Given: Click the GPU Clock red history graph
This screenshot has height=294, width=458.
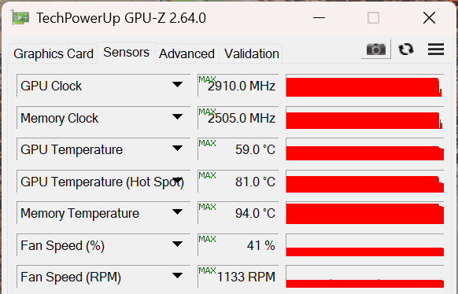Looking at the screenshot, I should click(365, 86).
